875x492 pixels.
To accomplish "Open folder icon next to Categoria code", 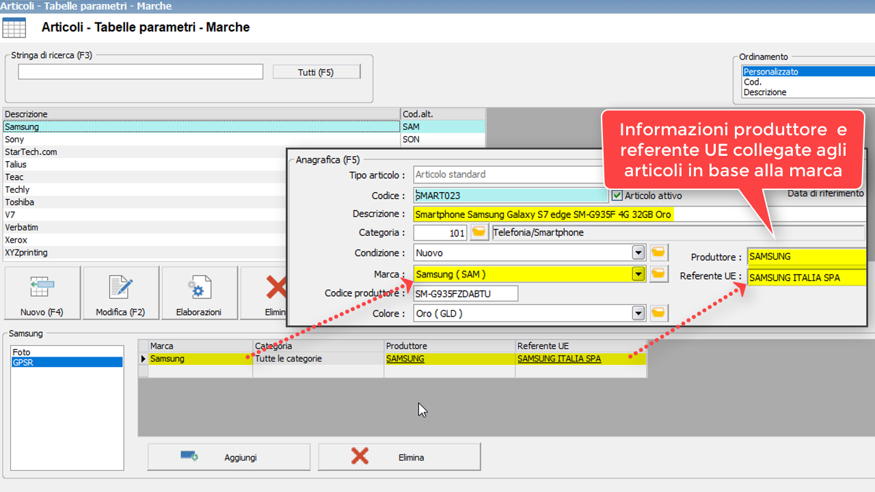I will click(x=481, y=233).
